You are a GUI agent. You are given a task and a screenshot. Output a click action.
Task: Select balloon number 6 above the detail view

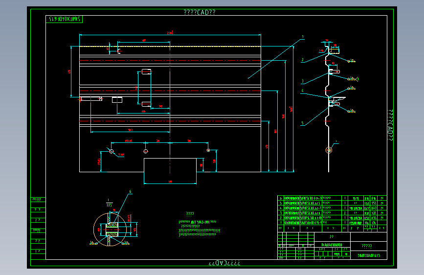point(130,192)
